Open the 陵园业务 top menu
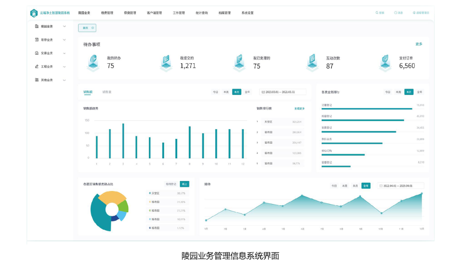 tap(84, 13)
